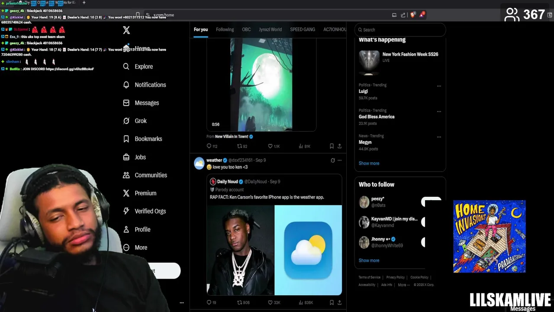Open peezy* profile in Who to follow
Viewport: 554px width, 312px height.
click(x=378, y=199)
